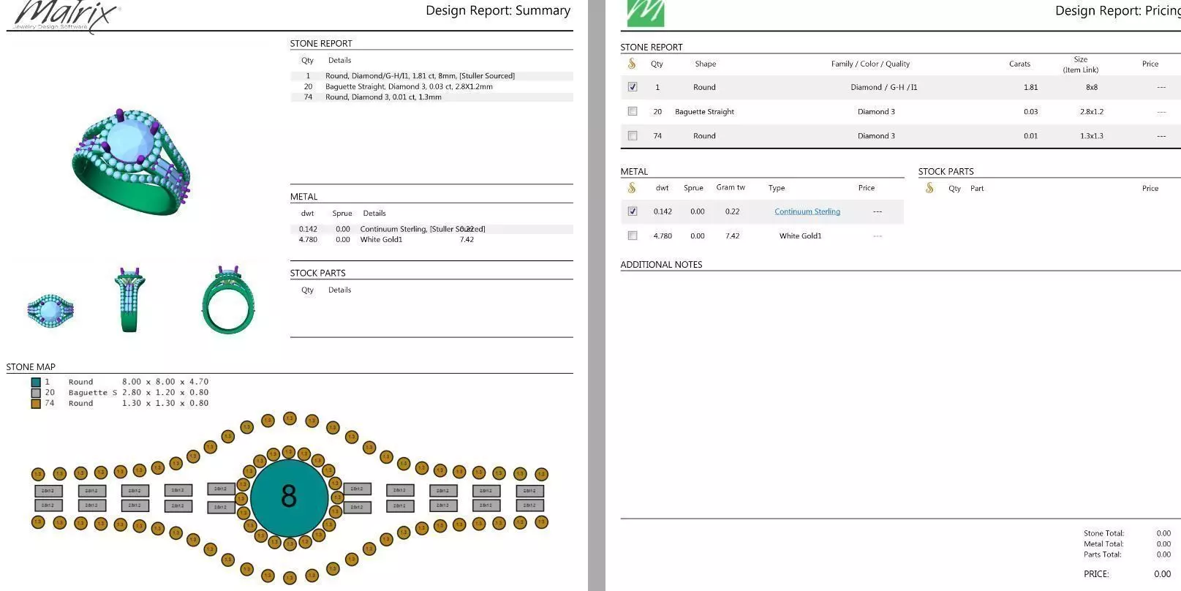Viewport: 1181px width, 591px height.
Task: Click gold swatch for 74 Round stones
Action: (36, 403)
